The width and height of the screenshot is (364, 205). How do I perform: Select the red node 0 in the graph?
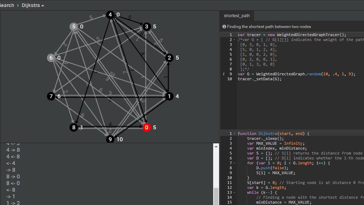point(146,127)
